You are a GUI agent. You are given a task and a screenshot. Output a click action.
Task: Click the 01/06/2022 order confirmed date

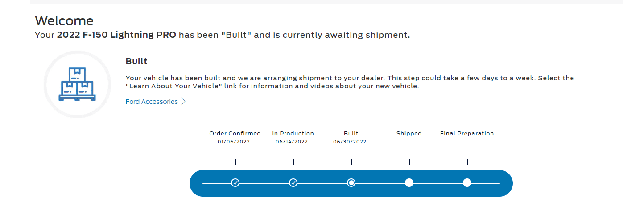[234, 142]
